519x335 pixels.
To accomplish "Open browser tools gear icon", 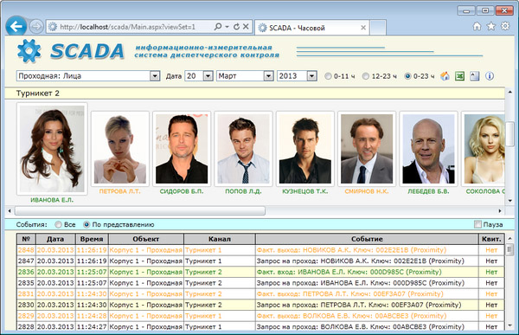I will pyautogui.click(x=505, y=26).
